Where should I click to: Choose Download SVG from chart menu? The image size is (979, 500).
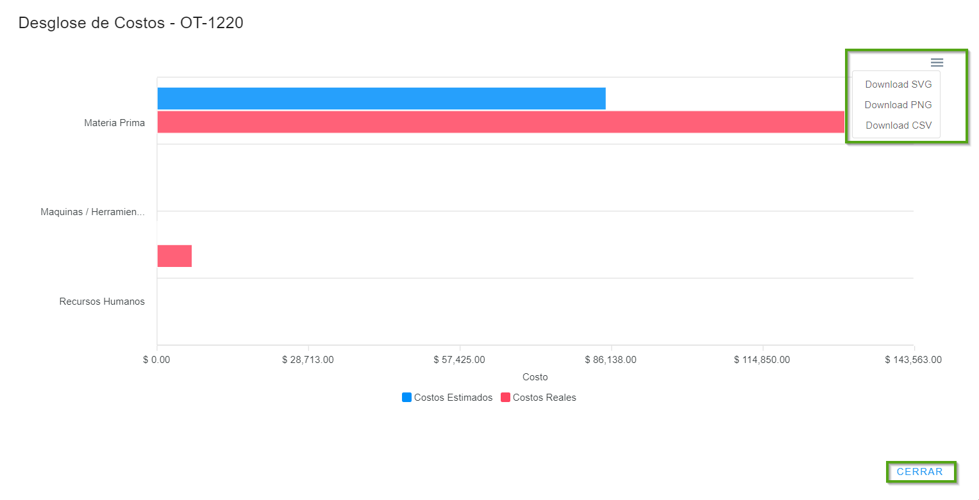coord(898,85)
